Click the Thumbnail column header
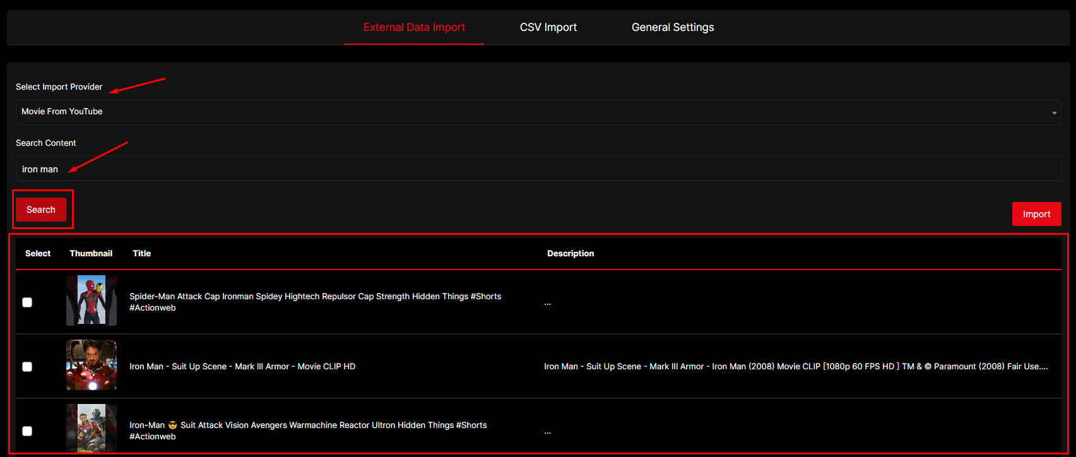Screen dimensions: 1076x457 point(91,253)
